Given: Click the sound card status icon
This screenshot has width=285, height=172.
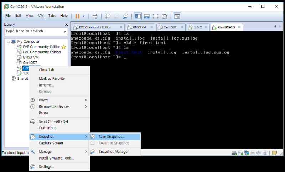Looking at the screenshot, I should click(x=259, y=153).
